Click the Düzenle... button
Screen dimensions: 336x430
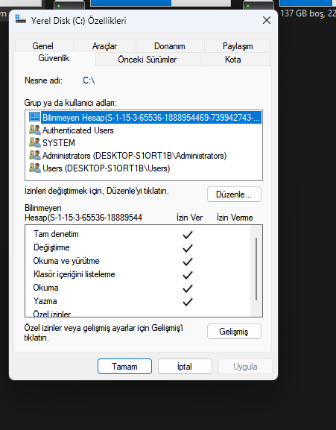[x=234, y=195]
